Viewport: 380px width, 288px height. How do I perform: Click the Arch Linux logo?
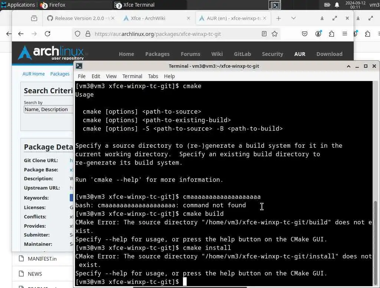[x=51, y=53]
